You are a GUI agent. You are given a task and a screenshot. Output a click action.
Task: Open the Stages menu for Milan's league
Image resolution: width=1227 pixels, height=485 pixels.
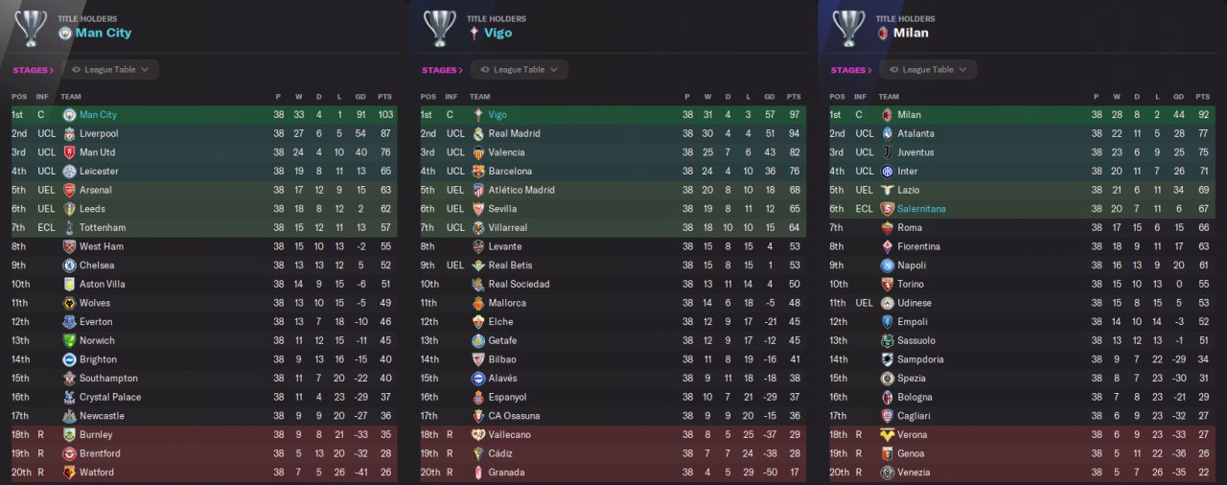pyautogui.click(x=850, y=70)
